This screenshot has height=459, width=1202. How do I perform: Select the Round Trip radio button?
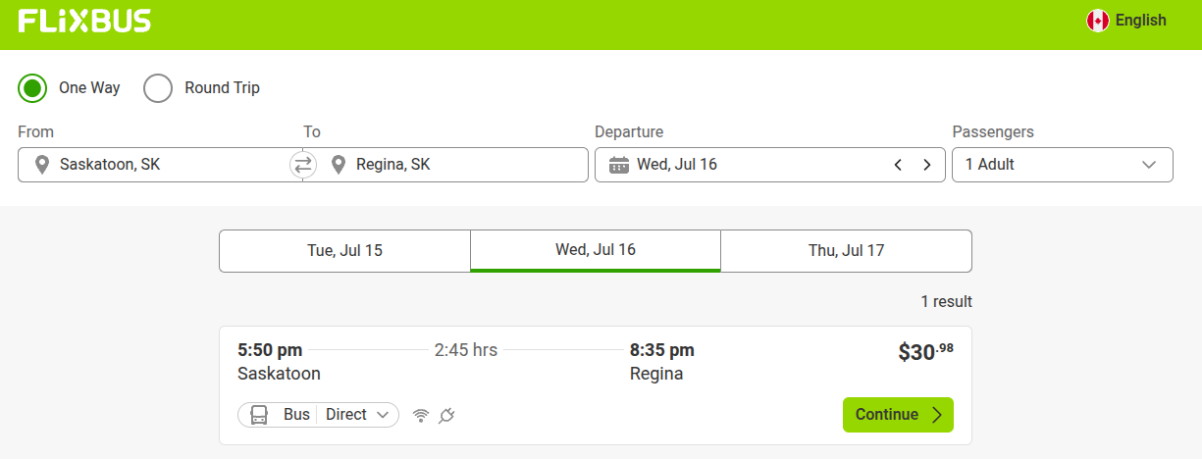tap(158, 88)
